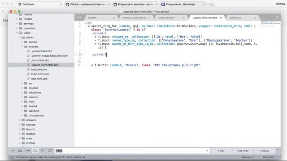This screenshot has width=287, height=161.
Task: Open browser menu three-dots icon
Action: [x=284, y=11]
